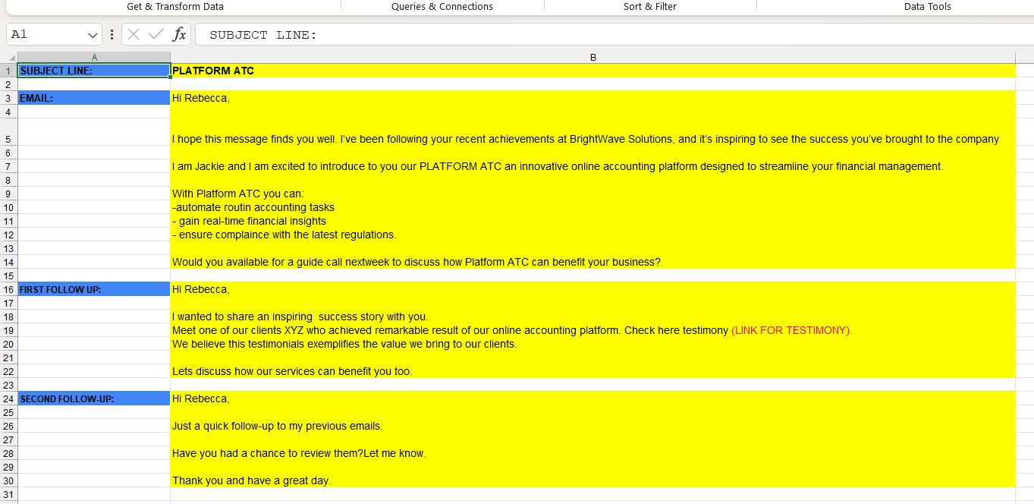Click the formula bar showing SUBJECT LINE:
Image resolution: width=1034 pixels, height=504 pixels.
pos(614,35)
